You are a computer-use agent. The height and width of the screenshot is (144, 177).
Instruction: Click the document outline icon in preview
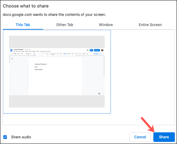[x=12, y=59]
